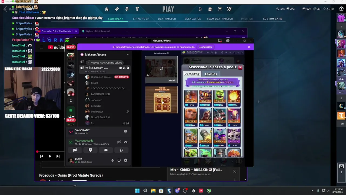Select CUSTOM GAME mode tab
This screenshot has width=346, height=195.
(x=273, y=19)
